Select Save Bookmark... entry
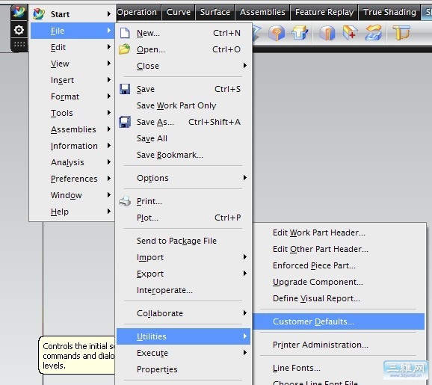The width and height of the screenshot is (432, 385). tap(183, 155)
